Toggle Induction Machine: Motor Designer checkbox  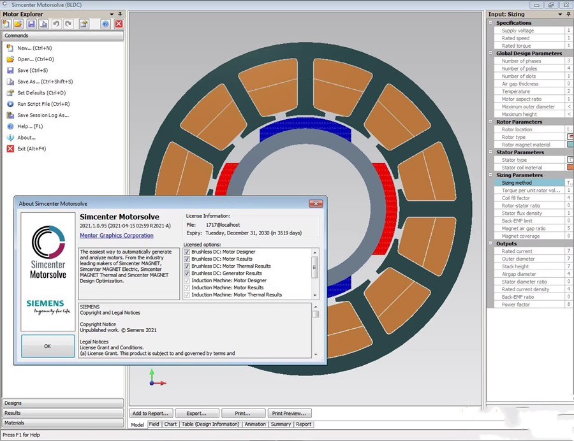pos(187,280)
